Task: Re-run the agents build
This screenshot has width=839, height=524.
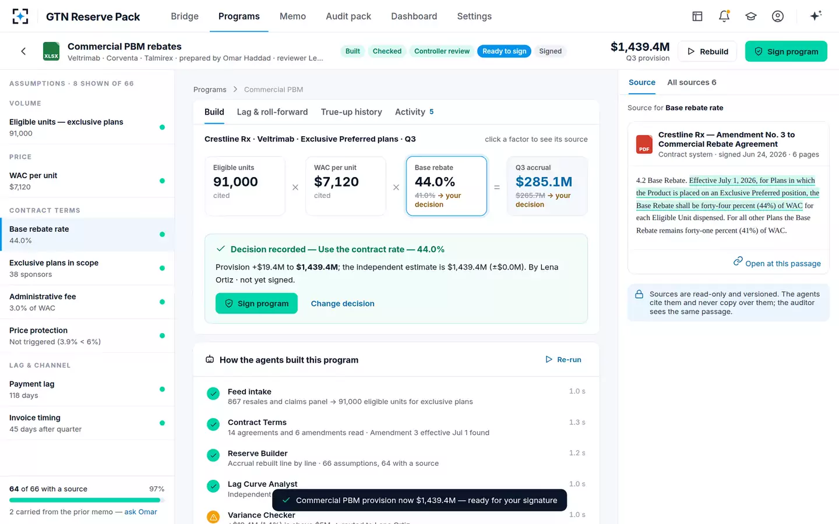Action: coord(563,360)
